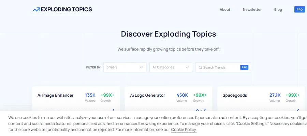Open the Spacegoods topic card
This screenshot has height=136, width=307.
tap(261, 99)
